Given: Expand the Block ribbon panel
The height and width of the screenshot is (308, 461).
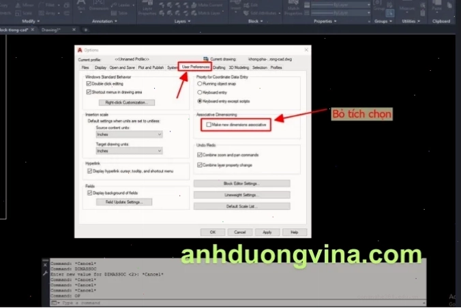Looking at the screenshot, I should tap(255, 21).
